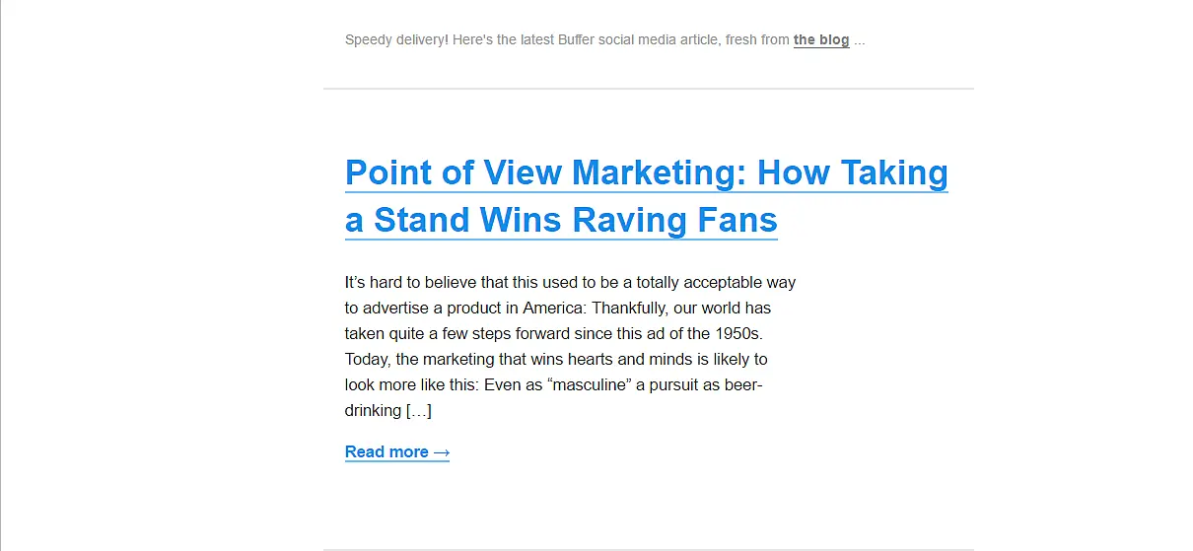Click headline line "a Stand Wins Raving Fans"
This screenshot has height=551, width=1193.
[x=560, y=219]
